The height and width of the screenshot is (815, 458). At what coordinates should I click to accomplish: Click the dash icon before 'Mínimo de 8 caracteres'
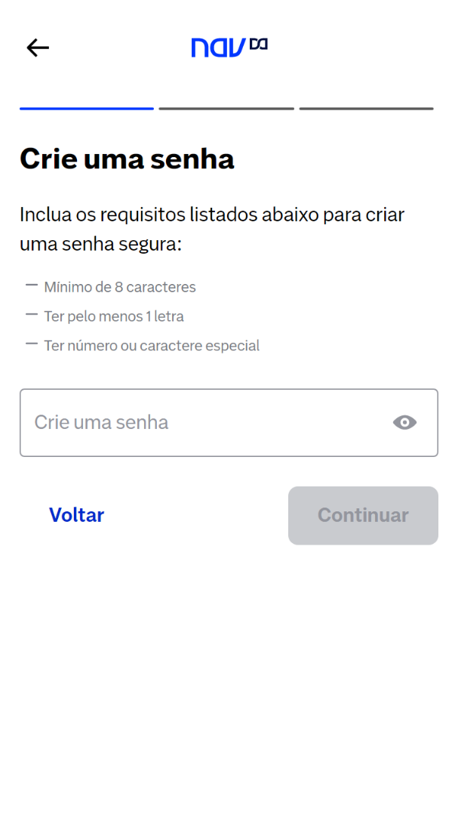[31, 284]
